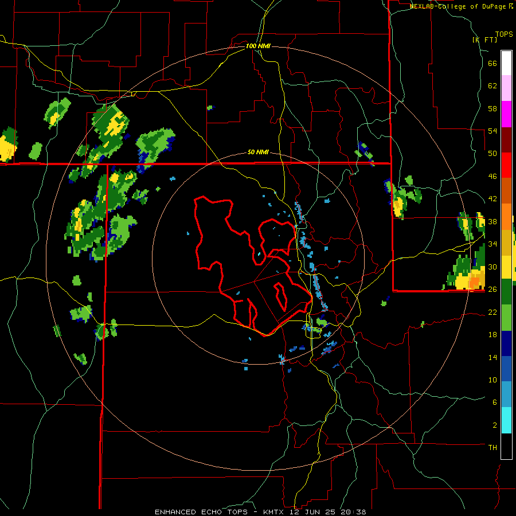The height and width of the screenshot is (516, 516).
Task: Click the '58' legend value
Action: 492,108
